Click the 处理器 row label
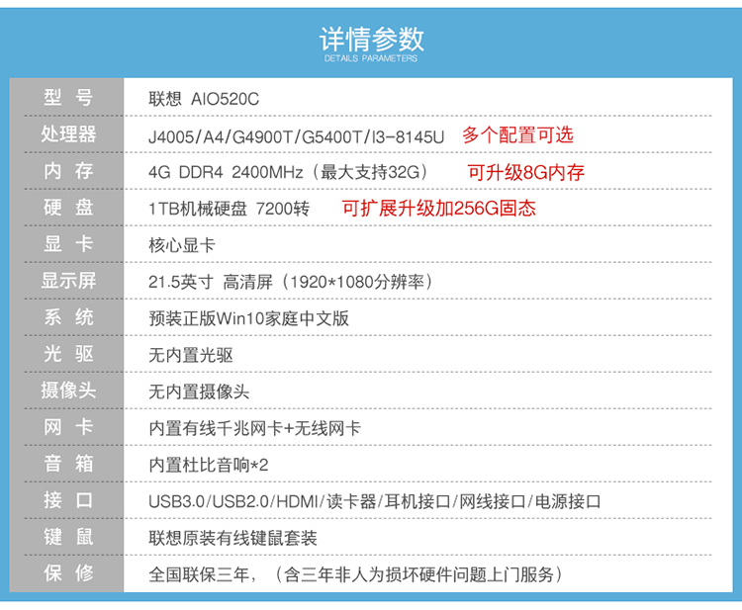 pos(68,133)
